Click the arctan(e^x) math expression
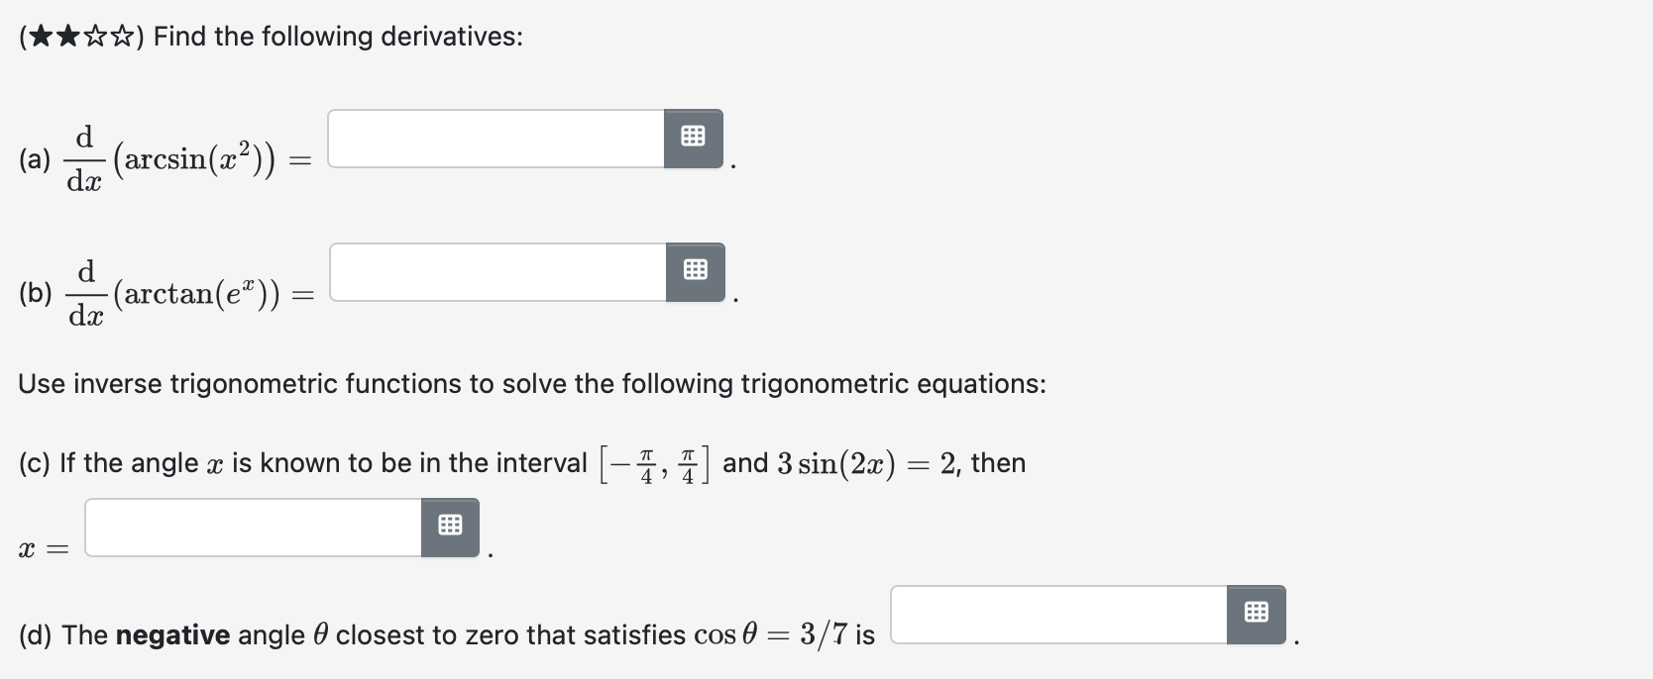The image size is (1653, 679). coord(196,294)
